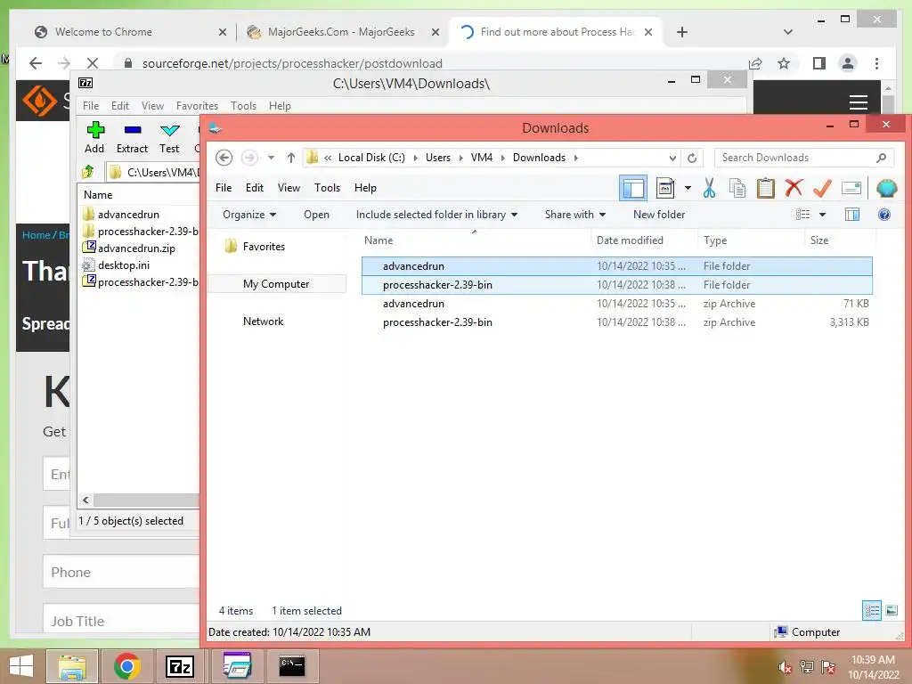
Task: Click the blue Help question mark icon
Action: [884, 215]
